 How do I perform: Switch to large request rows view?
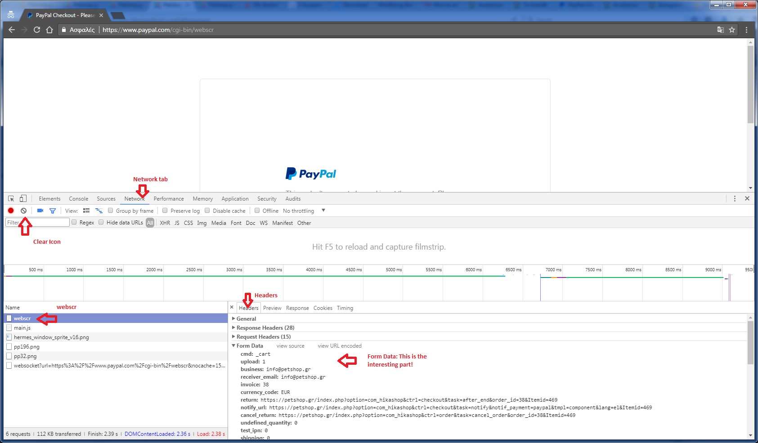tap(86, 210)
